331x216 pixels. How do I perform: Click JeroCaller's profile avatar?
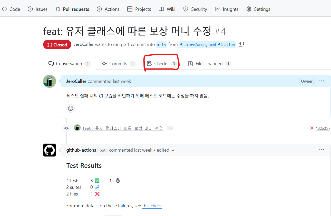(49, 81)
